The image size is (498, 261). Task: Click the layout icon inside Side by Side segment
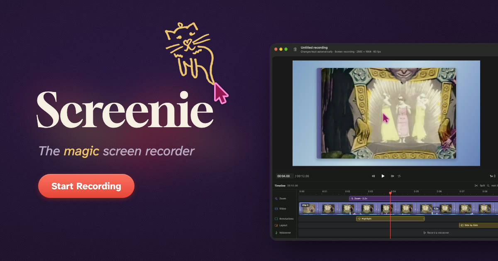pos(462,225)
